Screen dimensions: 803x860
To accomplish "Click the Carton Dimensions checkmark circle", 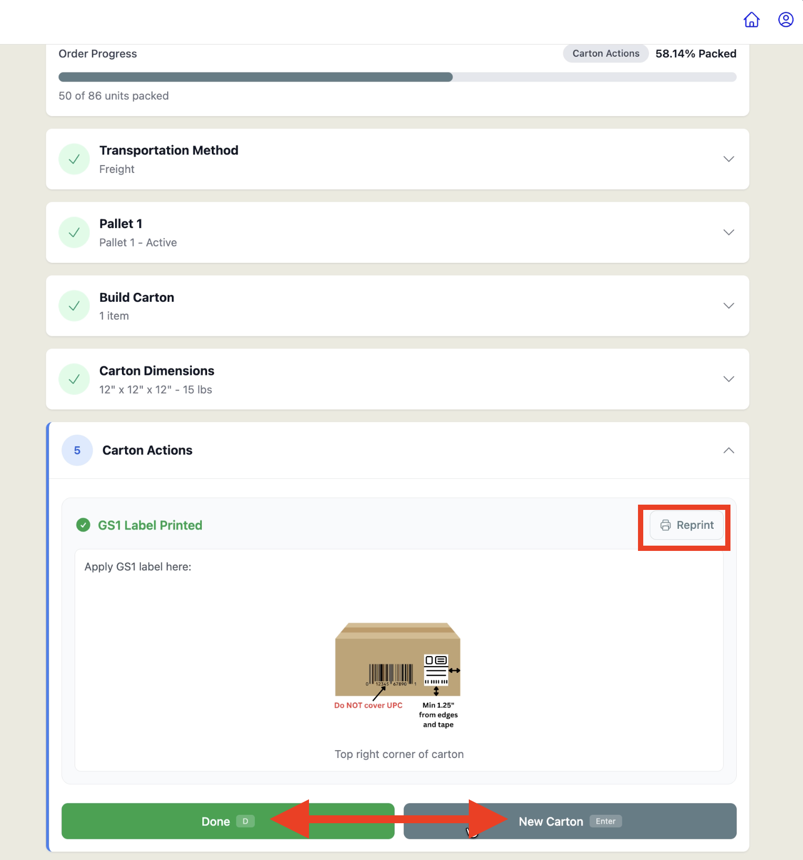I will click(74, 379).
